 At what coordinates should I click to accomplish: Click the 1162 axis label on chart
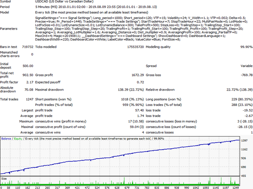pyautogui.click(x=244, y=150)
